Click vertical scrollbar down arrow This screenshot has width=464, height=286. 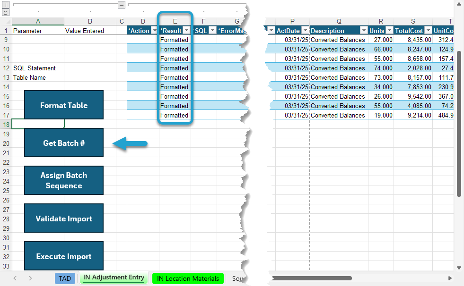point(459,268)
